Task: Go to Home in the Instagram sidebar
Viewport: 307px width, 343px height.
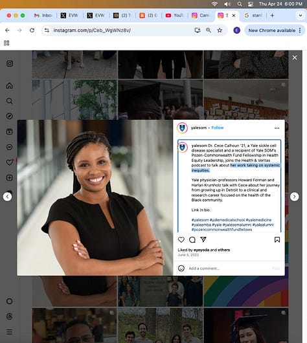Action: click(x=10, y=85)
